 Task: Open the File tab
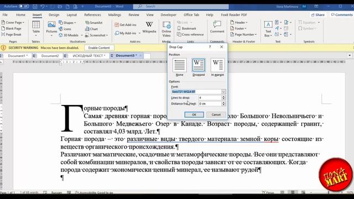[5, 15]
